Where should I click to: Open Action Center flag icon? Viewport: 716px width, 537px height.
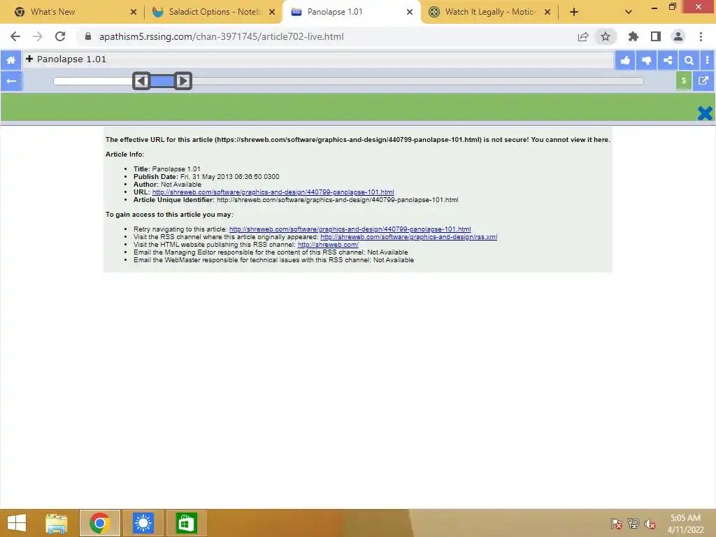click(x=616, y=524)
